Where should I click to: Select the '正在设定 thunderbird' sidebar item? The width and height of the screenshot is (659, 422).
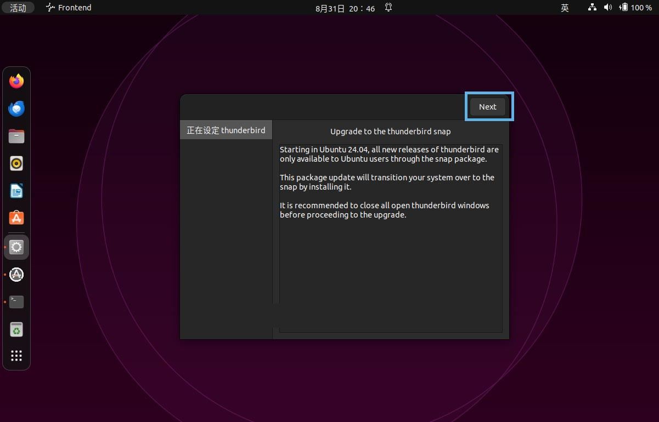point(226,130)
